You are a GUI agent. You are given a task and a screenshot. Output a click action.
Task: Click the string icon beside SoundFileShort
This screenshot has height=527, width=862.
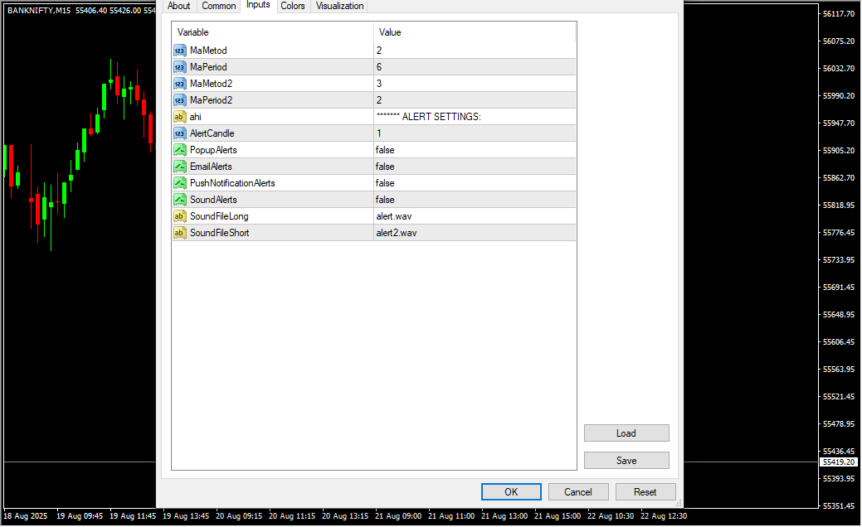coord(179,233)
